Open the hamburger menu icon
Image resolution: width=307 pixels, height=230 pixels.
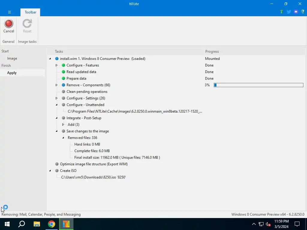tap(9, 12)
